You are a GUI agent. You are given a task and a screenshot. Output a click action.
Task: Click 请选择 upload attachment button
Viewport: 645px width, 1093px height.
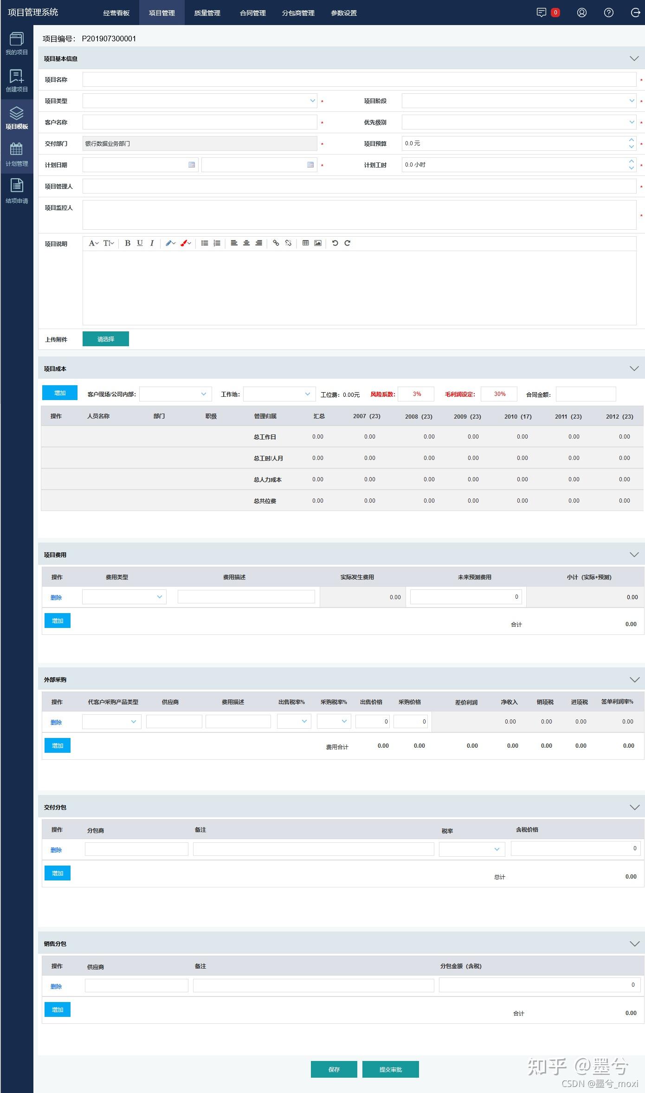106,339
